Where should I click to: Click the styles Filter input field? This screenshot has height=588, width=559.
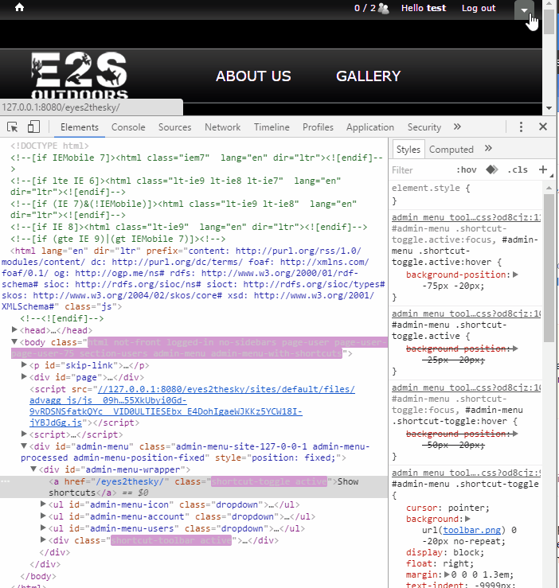(x=420, y=169)
